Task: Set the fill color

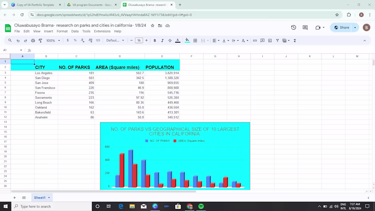Action: tap(187, 40)
